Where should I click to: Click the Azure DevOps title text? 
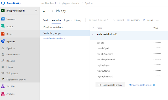click(x=14, y=3)
